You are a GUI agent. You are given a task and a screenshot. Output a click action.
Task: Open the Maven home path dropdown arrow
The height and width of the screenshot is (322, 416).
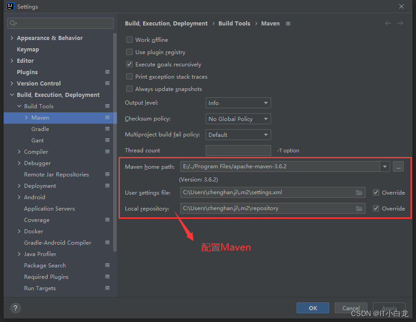click(385, 167)
